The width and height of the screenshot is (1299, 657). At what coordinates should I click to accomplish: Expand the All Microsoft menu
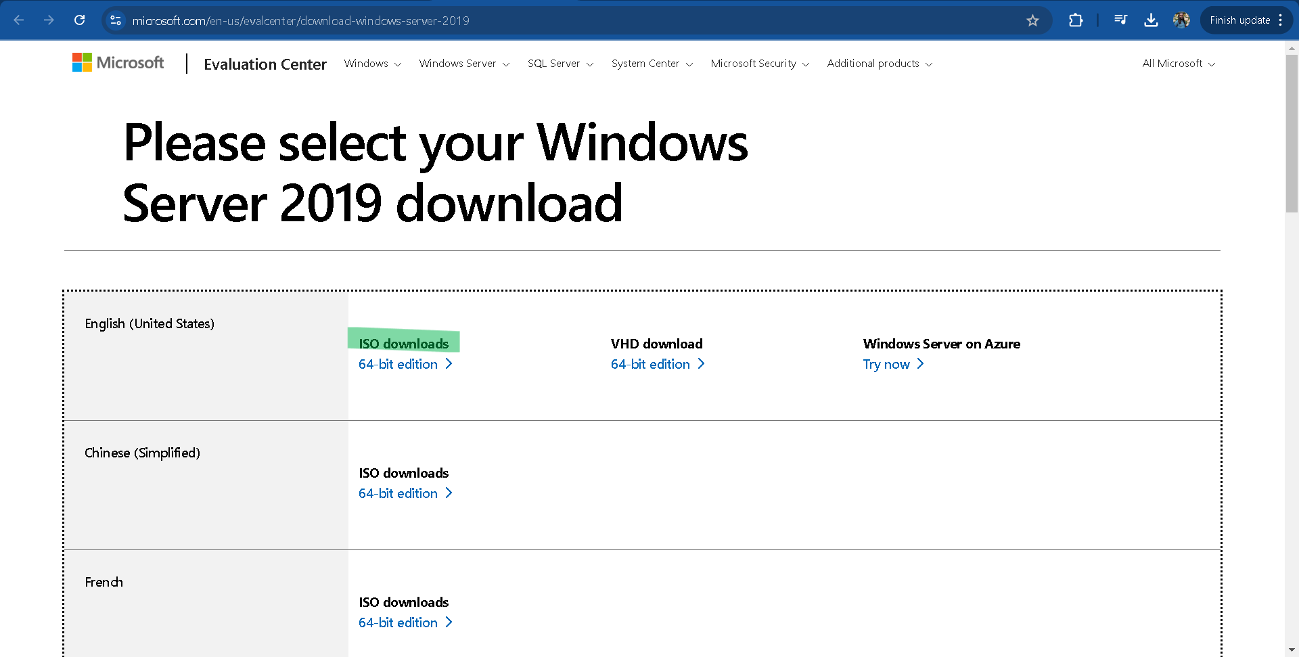1179,64
